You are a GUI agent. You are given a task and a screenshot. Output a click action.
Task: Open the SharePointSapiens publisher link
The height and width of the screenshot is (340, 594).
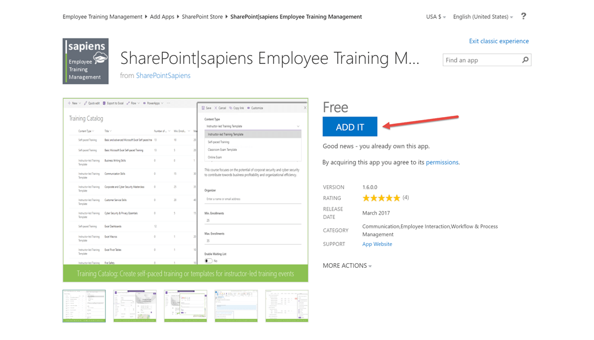(163, 76)
